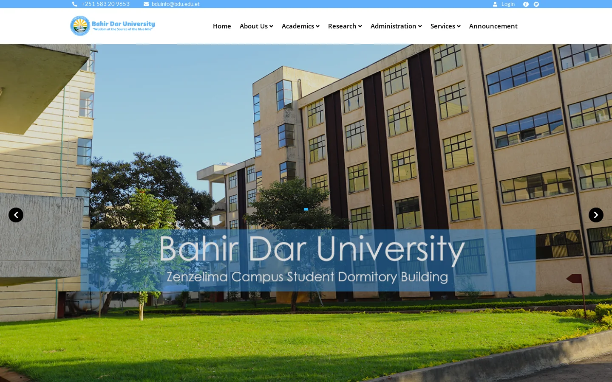Screen dimensions: 612x382
Task: Expand the Services dropdown
Action: [445, 26]
